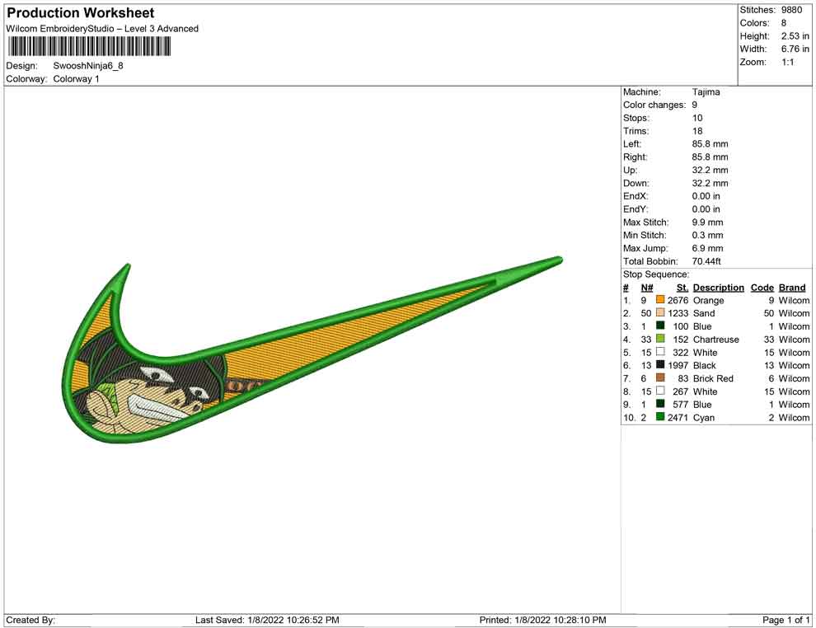
Task: Click the St. stitch count column header
Action: pos(682,288)
